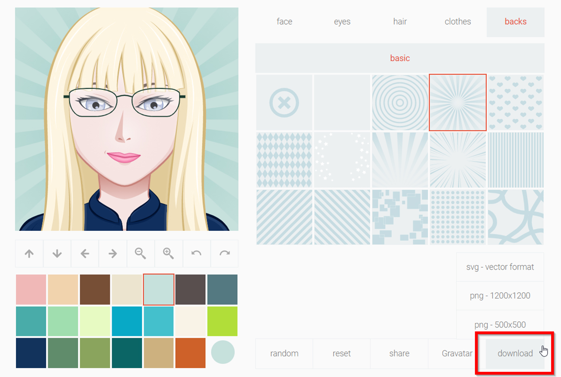Select png - 1200x1200 download option

(x=500, y=296)
